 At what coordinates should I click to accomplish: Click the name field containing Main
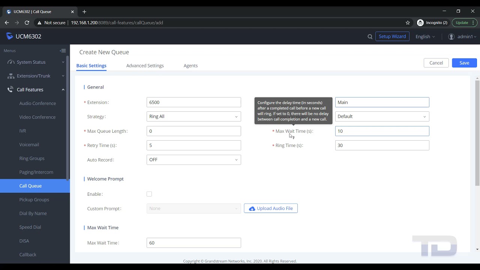click(x=382, y=102)
